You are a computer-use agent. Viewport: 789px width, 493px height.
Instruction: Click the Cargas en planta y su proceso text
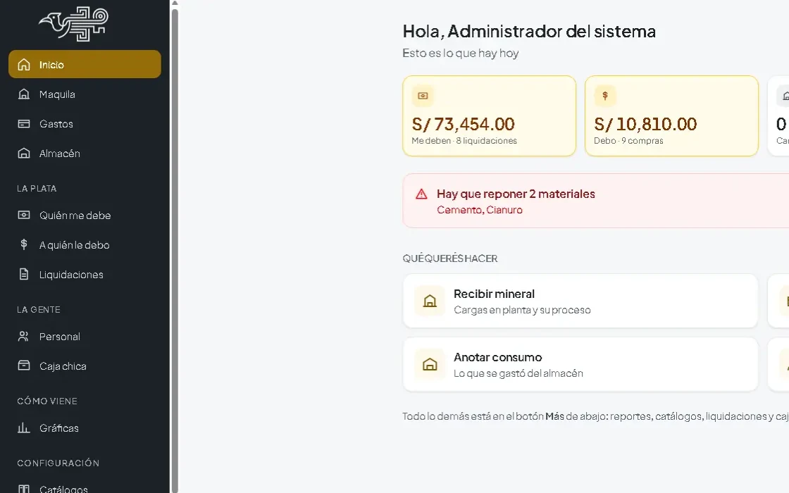522,310
